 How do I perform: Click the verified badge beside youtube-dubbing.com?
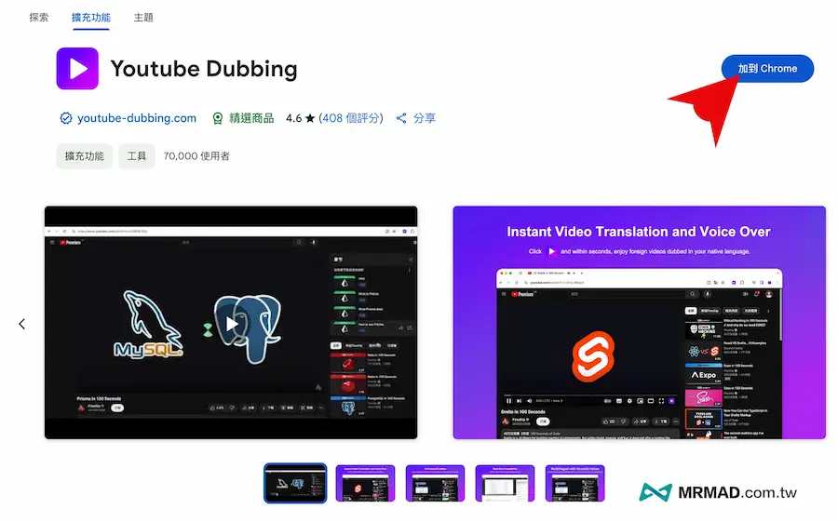coord(65,118)
